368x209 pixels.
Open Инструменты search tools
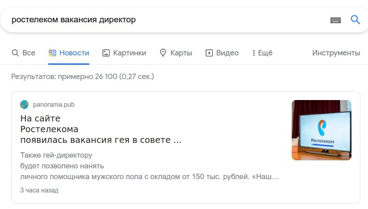pos(336,53)
